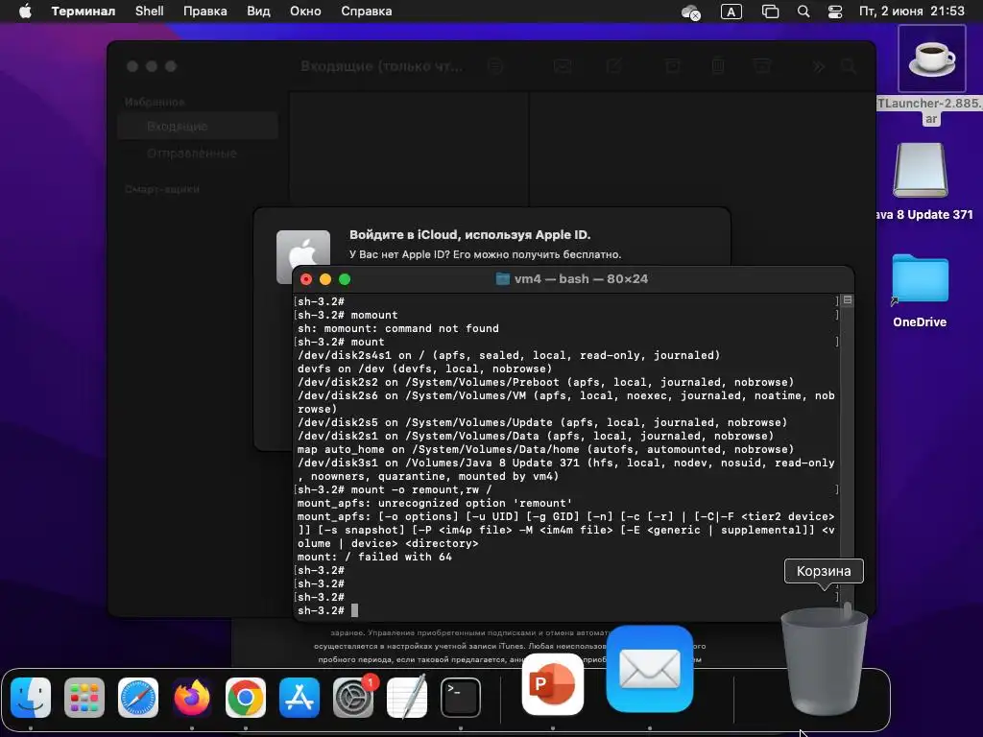Open Spotlight search icon

point(803,12)
